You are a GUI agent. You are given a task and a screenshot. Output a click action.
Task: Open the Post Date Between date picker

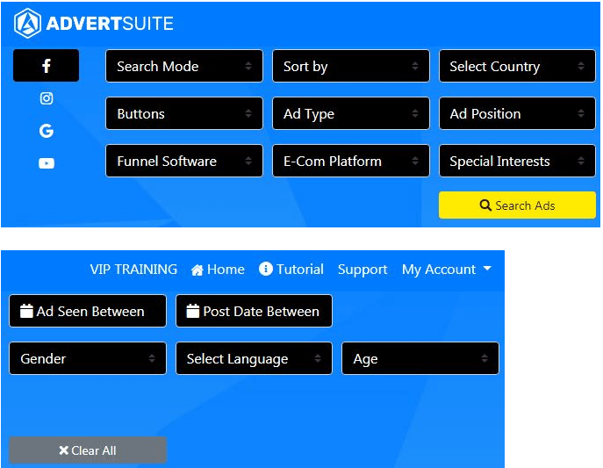(x=254, y=311)
